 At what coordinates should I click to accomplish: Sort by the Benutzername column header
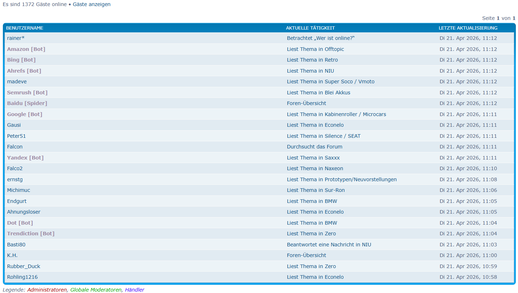(25, 28)
